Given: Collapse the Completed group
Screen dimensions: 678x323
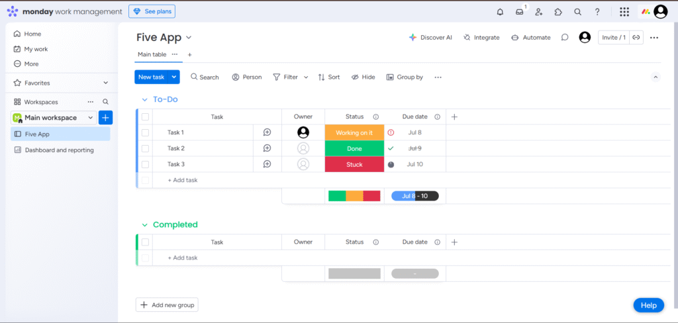Looking at the screenshot, I should (x=145, y=225).
